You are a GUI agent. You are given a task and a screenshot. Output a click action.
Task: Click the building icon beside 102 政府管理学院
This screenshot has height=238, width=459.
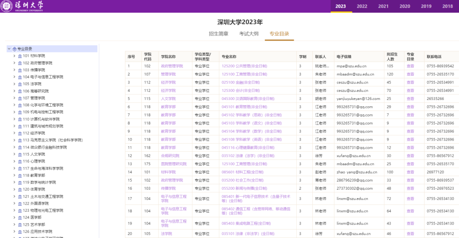pyautogui.click(x=20, y=63)
